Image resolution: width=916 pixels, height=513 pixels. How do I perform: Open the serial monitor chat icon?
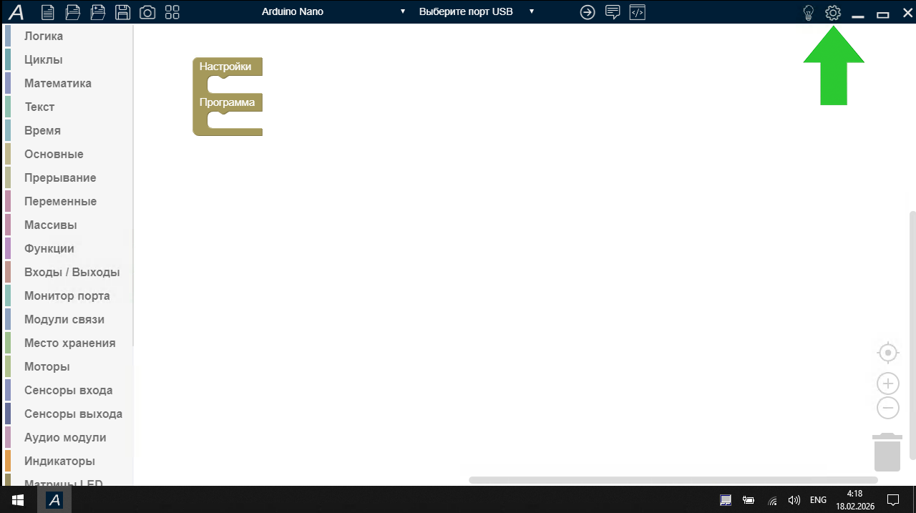pyautogui.click(x=613, y=12)
